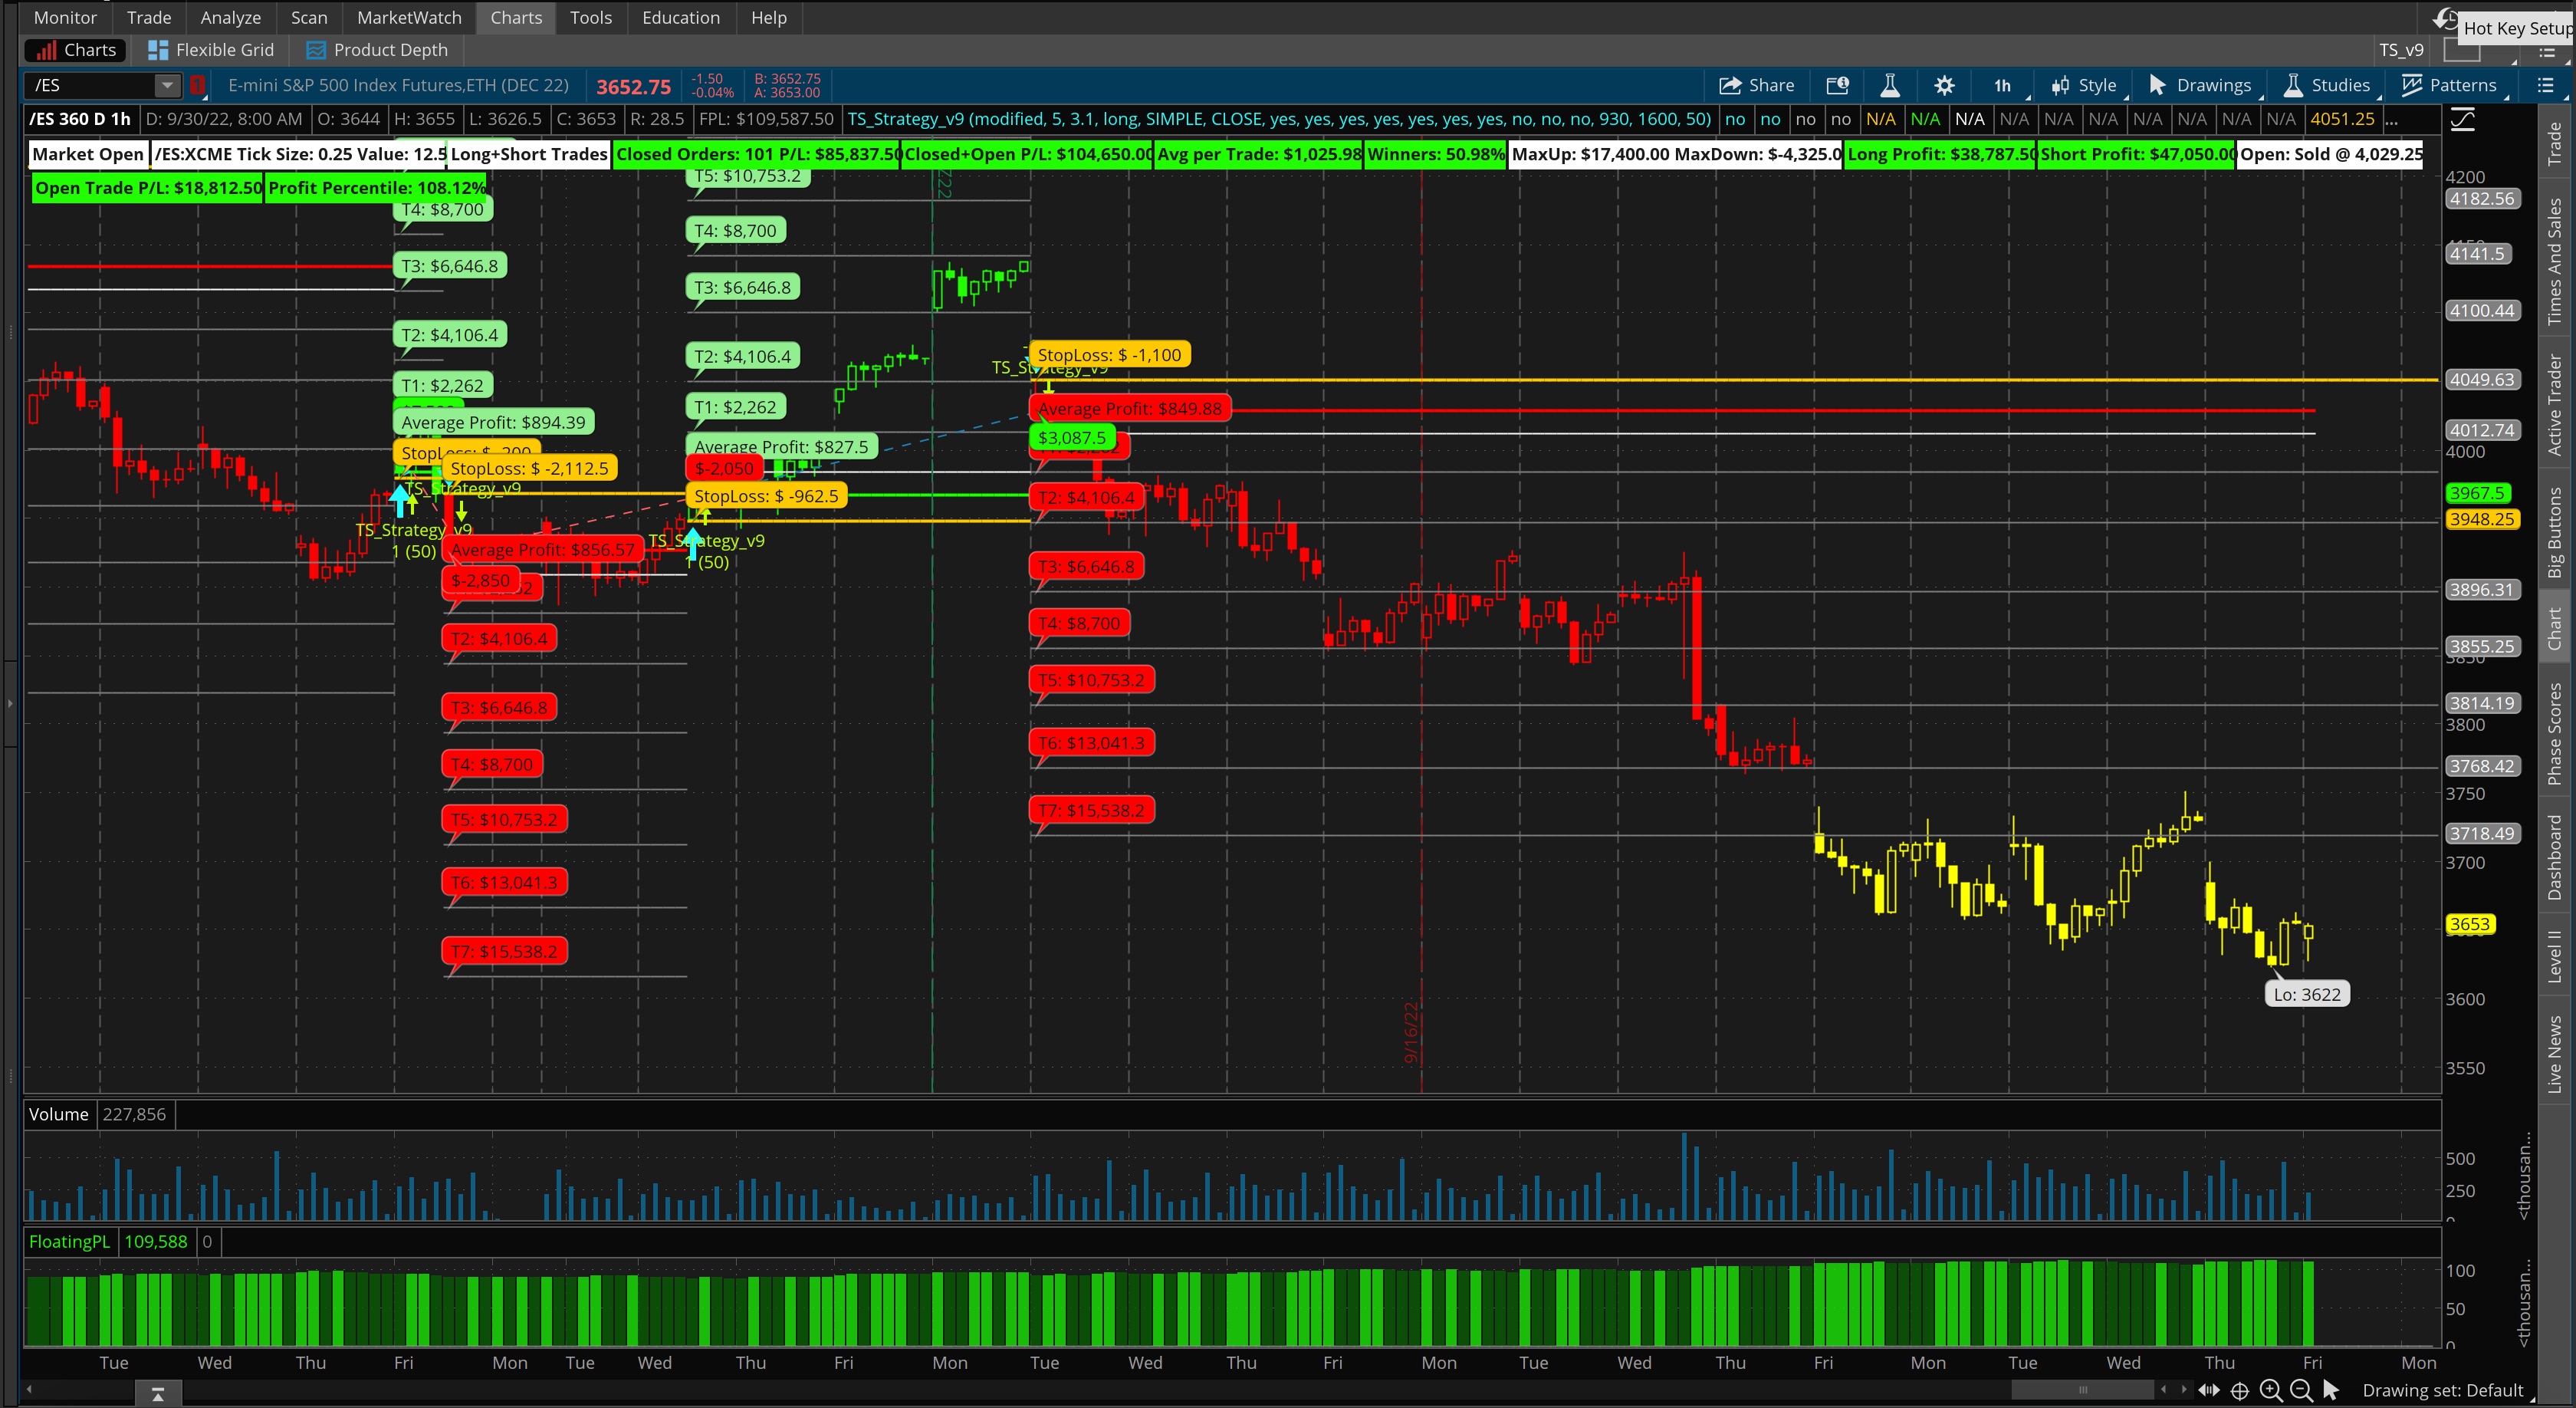Click the pan chart left-right arrows icon
The height and width of the screenshot is (1408, 2576).
click(2208, 1390)
